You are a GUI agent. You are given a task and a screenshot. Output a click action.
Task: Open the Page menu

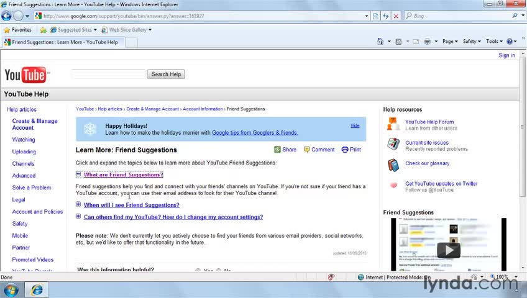point(450,41)
